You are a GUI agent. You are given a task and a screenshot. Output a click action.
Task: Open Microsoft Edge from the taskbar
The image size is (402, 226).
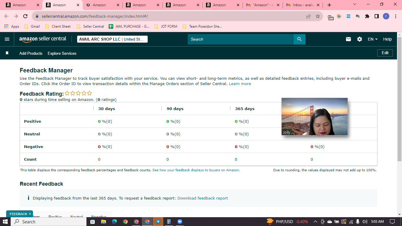[114, 222]
